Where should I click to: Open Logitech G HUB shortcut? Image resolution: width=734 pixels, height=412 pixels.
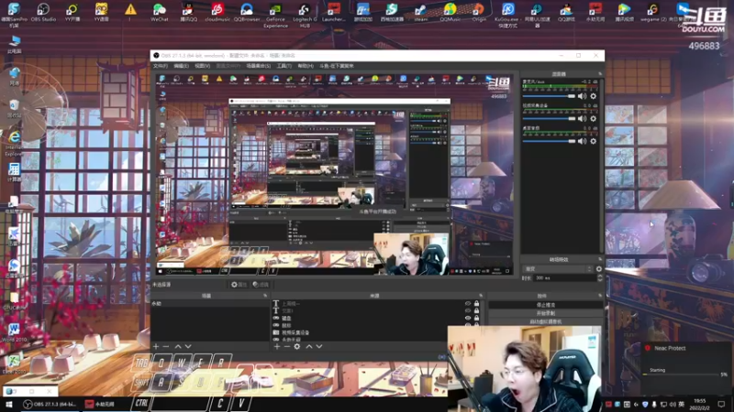(x=305, y=15)
